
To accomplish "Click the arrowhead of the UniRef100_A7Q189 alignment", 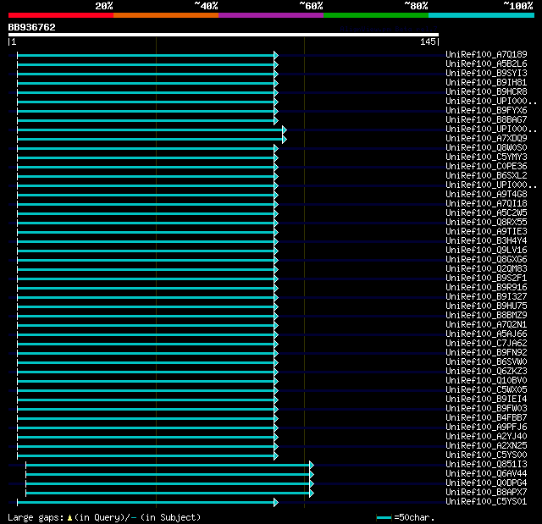I will 276,55.
